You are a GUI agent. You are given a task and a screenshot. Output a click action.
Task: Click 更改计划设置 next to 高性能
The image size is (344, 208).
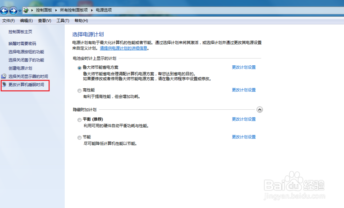click(x=244, y=90)
